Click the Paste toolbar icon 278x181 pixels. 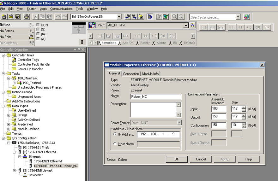click(x=49, y=17)
